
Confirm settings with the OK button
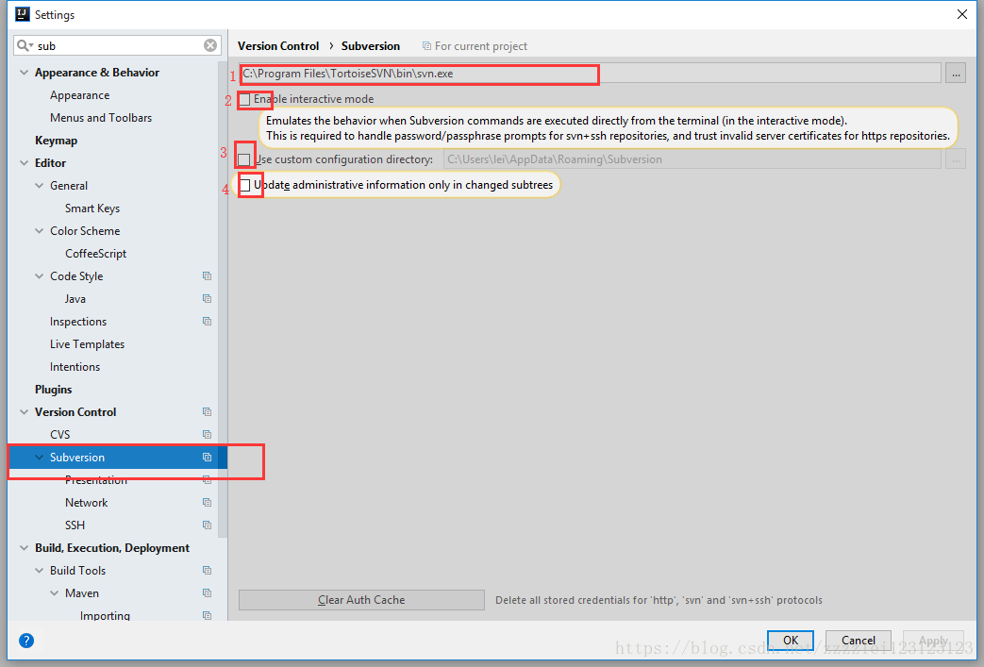tap(791, 641)
